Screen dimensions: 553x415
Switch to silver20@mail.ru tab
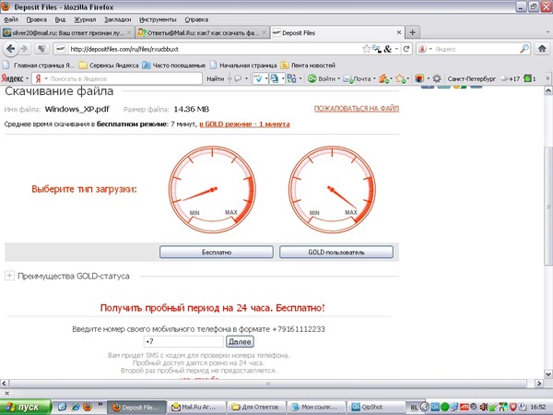pyautogui.click(x=67, y=32)
